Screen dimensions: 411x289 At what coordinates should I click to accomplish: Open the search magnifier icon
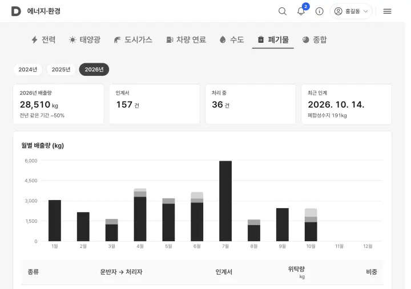[x=283, y=11]
